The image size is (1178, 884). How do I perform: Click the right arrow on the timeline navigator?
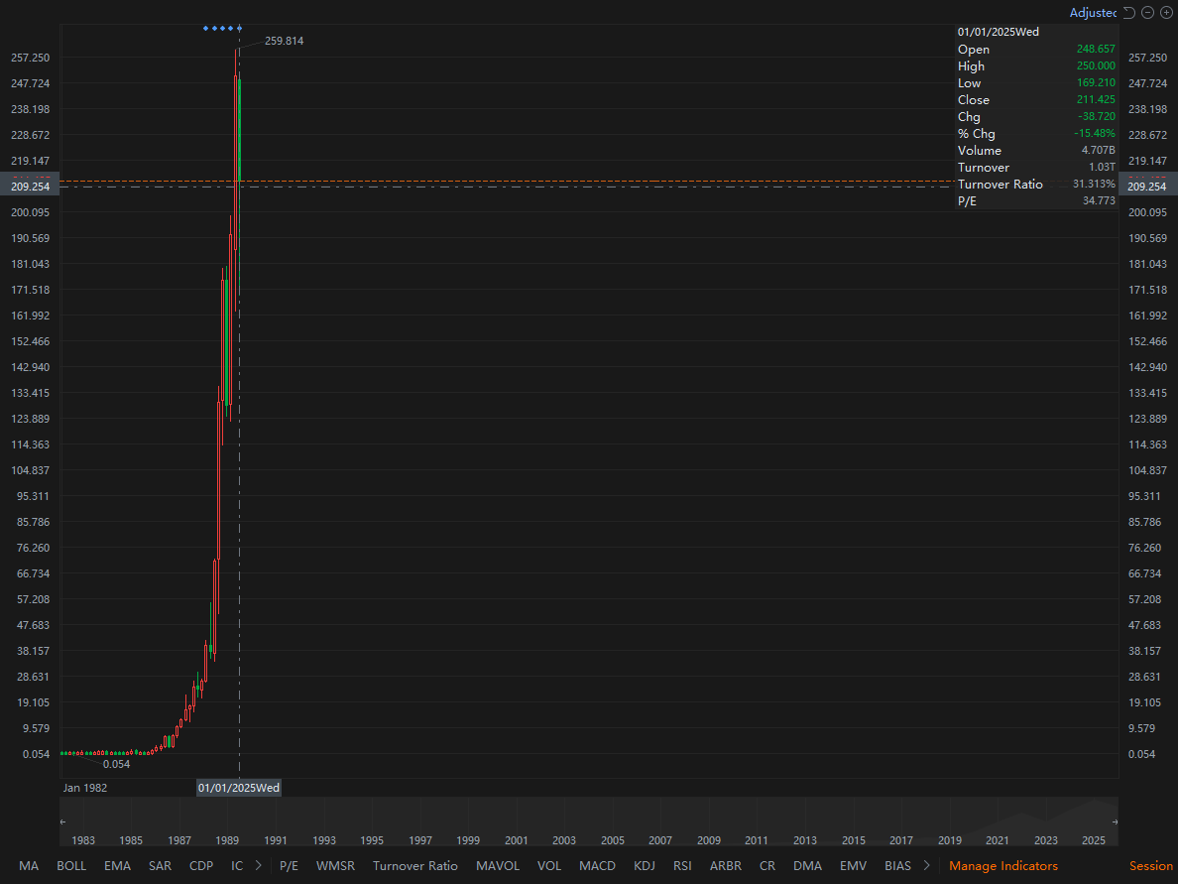[x=1115, y=821]
